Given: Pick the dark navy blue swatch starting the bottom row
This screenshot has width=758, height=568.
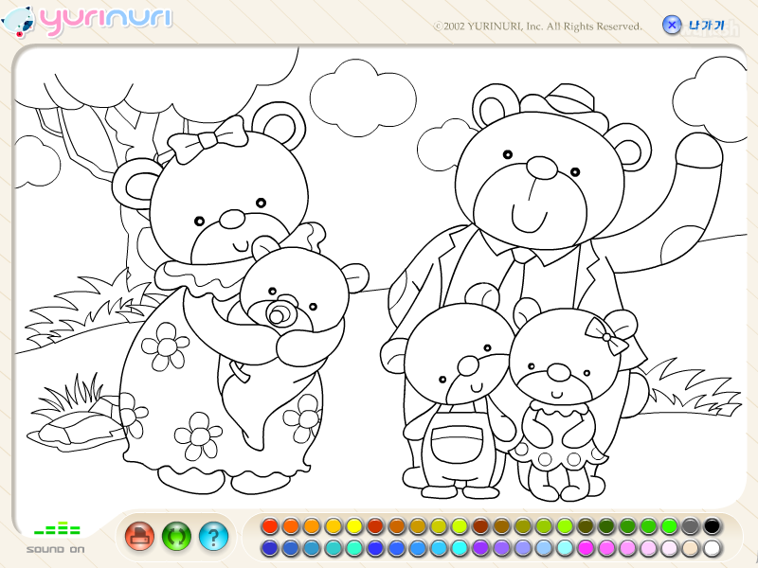Looking at the screenshot, I should tap(270, 548).
